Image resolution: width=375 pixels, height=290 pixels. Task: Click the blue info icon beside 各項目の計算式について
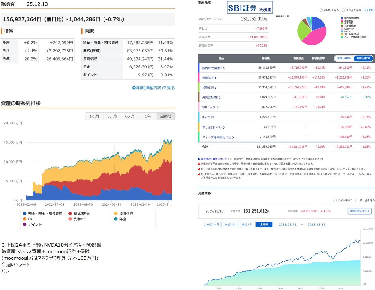(199, 159)
